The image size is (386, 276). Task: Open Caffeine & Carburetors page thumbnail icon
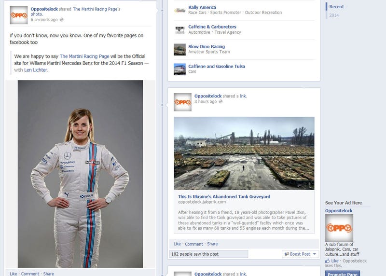click(179, 30)
